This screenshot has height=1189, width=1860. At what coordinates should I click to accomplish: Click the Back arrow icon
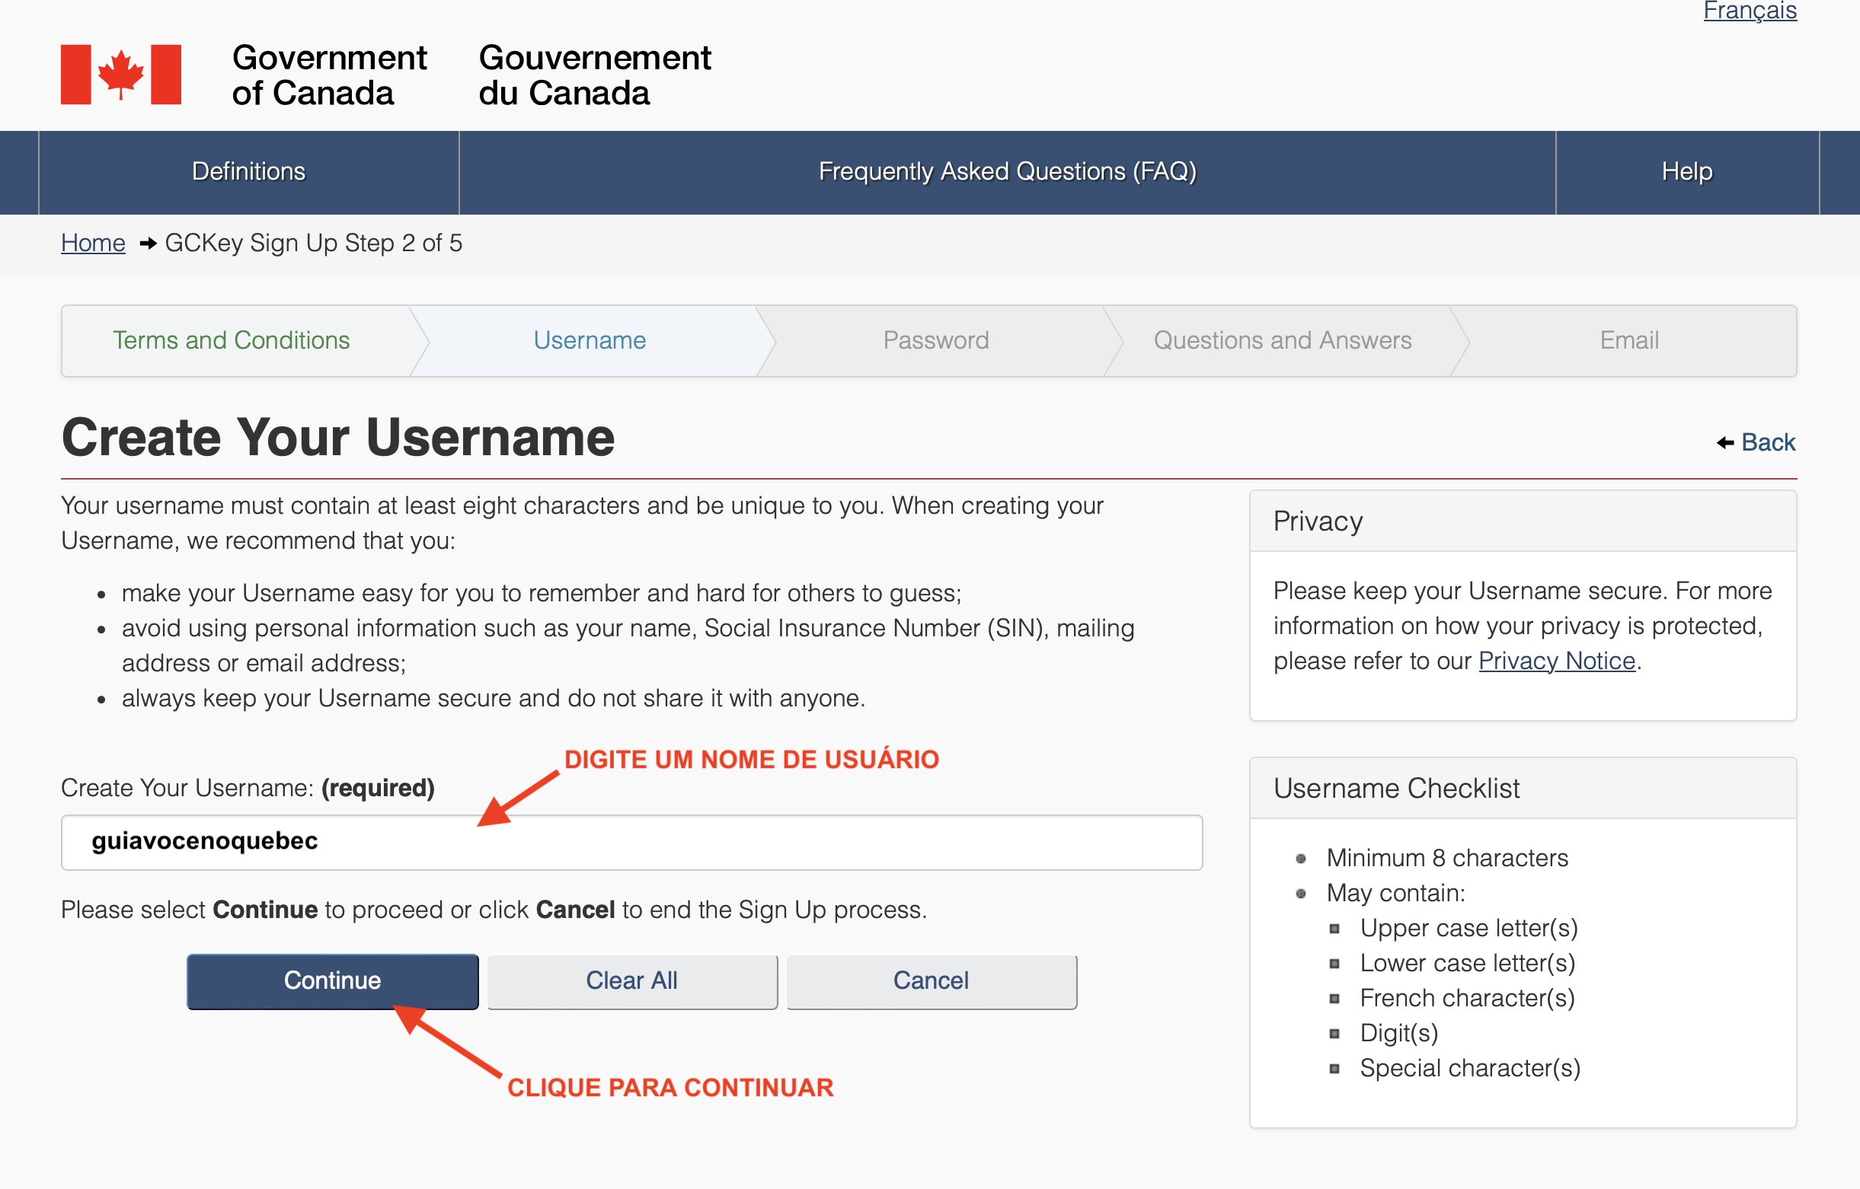coord(1725,442)
